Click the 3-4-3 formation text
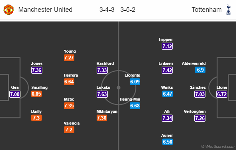Image resolution: width=236 pixels, height=150 pixels. click(107, 10)
